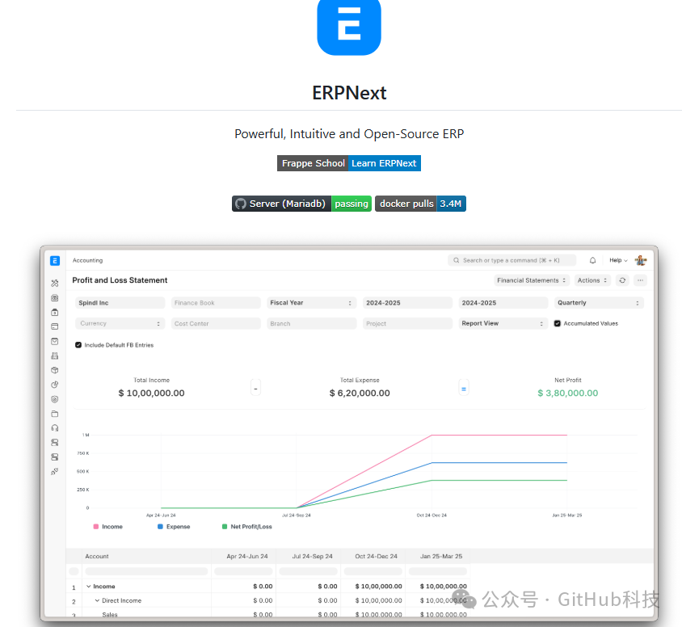This screenshot has width=682, height=627.
Task: Select the Tools workspace icon in the sidebar
Action: click(54, 282)
